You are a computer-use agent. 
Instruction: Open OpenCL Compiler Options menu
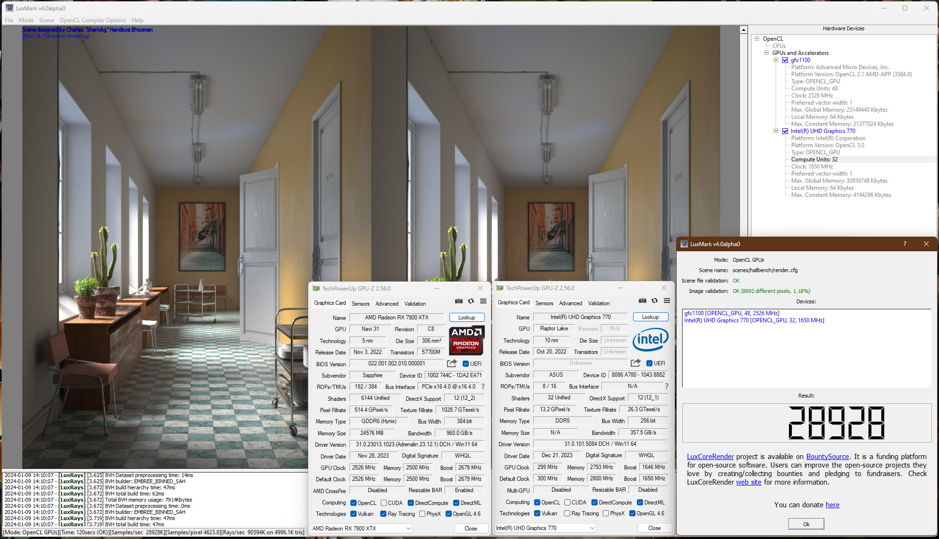click(x=93, y=20)
